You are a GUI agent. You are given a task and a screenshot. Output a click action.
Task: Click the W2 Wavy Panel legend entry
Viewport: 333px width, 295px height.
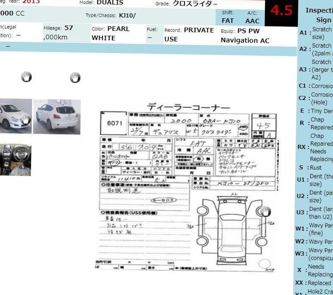[x=314, y=241]
